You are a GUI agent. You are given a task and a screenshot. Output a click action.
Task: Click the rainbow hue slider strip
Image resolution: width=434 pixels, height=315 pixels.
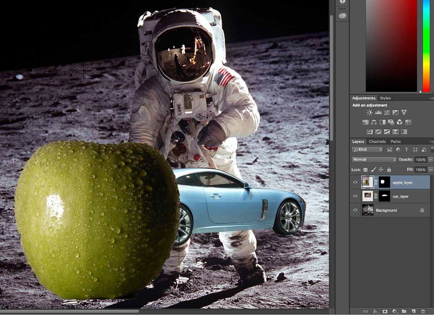[x=426, y=46]
